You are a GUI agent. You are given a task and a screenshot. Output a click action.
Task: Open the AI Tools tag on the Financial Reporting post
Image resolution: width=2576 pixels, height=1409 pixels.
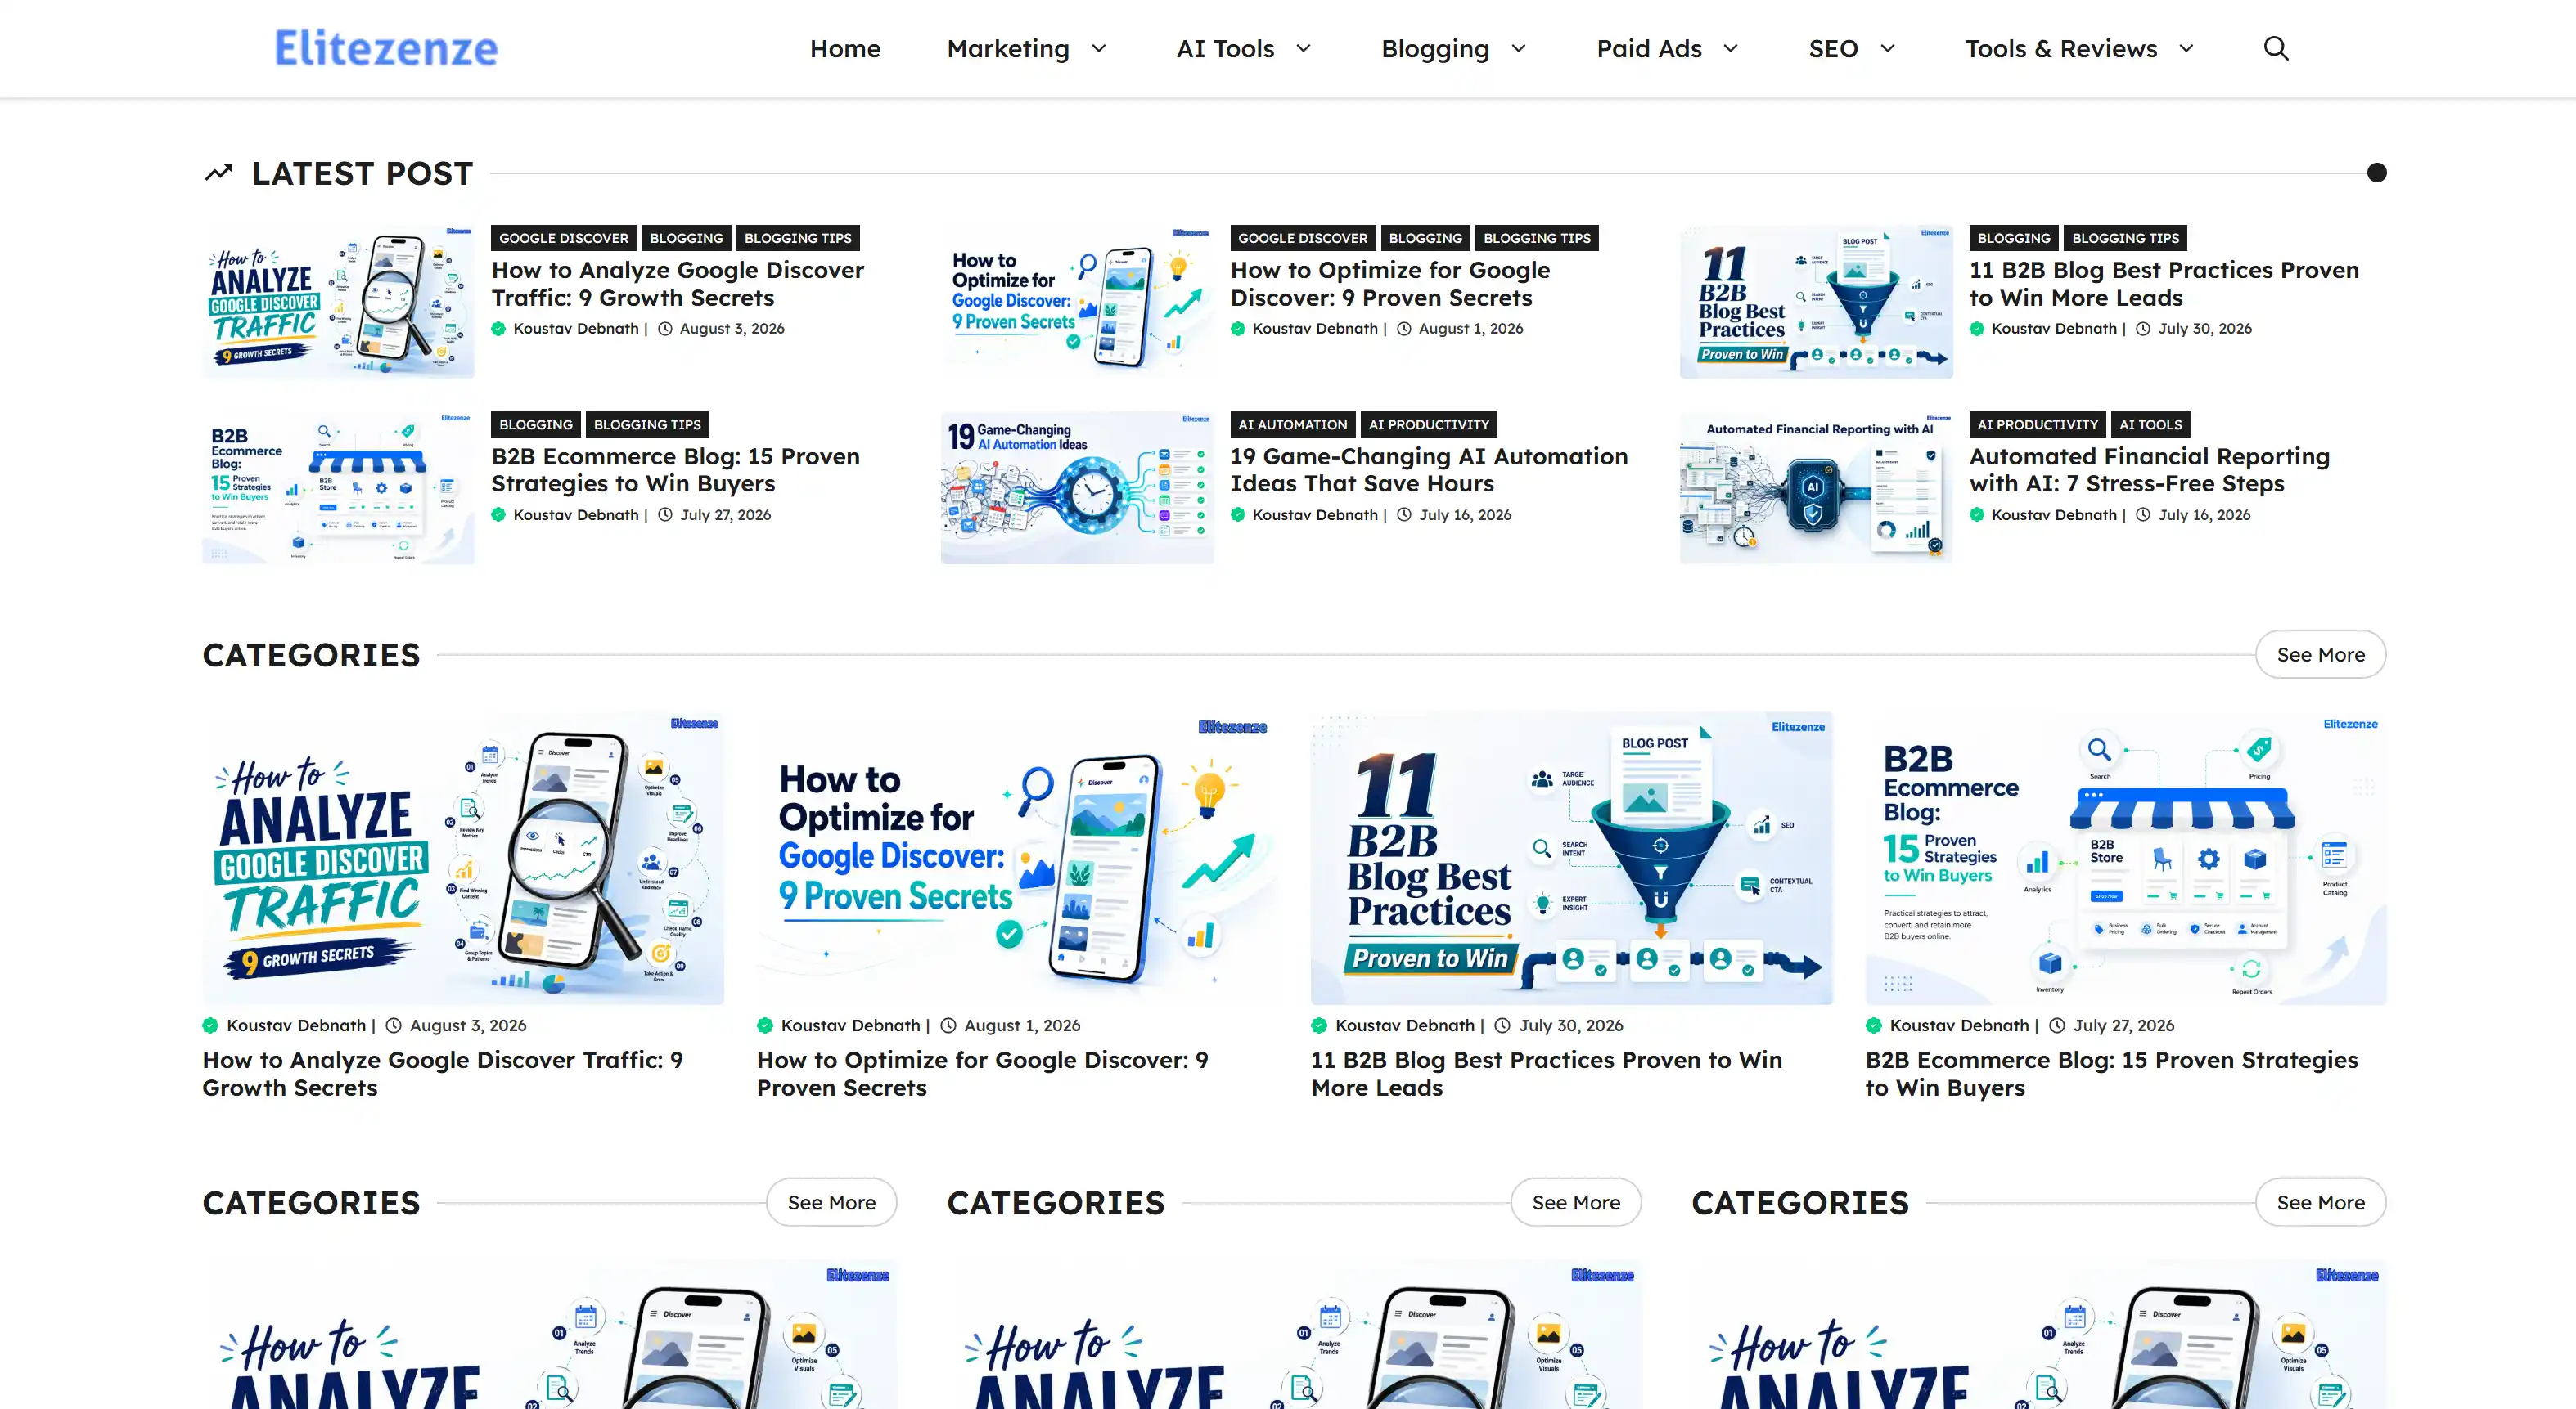point(2150,424)
